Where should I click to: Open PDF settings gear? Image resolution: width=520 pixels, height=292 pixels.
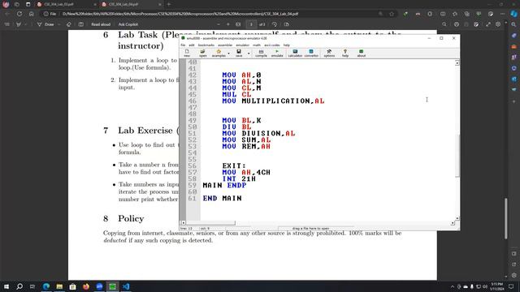(498, 24)
